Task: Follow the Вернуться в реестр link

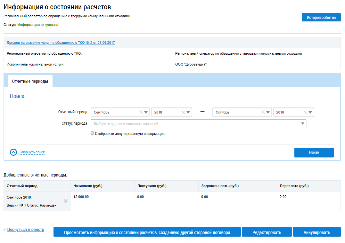Action: point(26,230)
